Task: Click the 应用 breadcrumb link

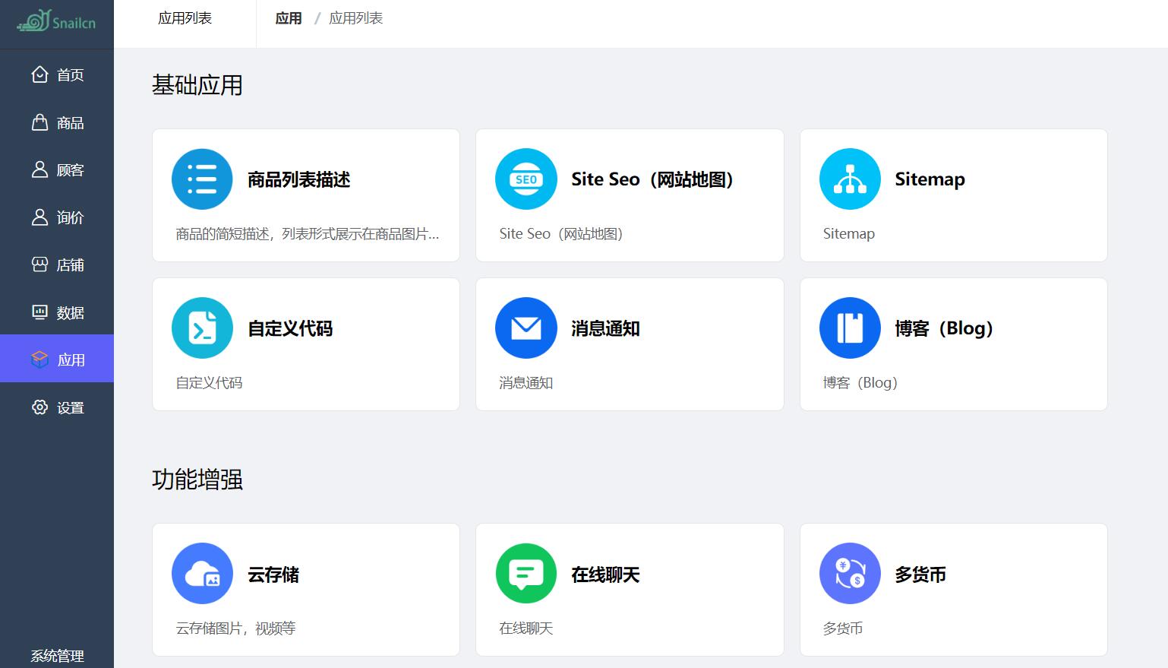Action: 289,18
